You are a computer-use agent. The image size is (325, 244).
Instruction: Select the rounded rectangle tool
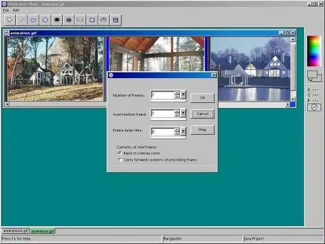point(80,20)
